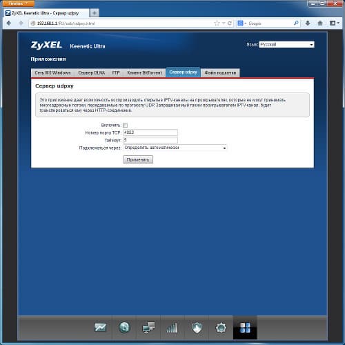
Task: Select the ZyXEL Keenetic Ultra browser tab
Action: pos(46,13)
